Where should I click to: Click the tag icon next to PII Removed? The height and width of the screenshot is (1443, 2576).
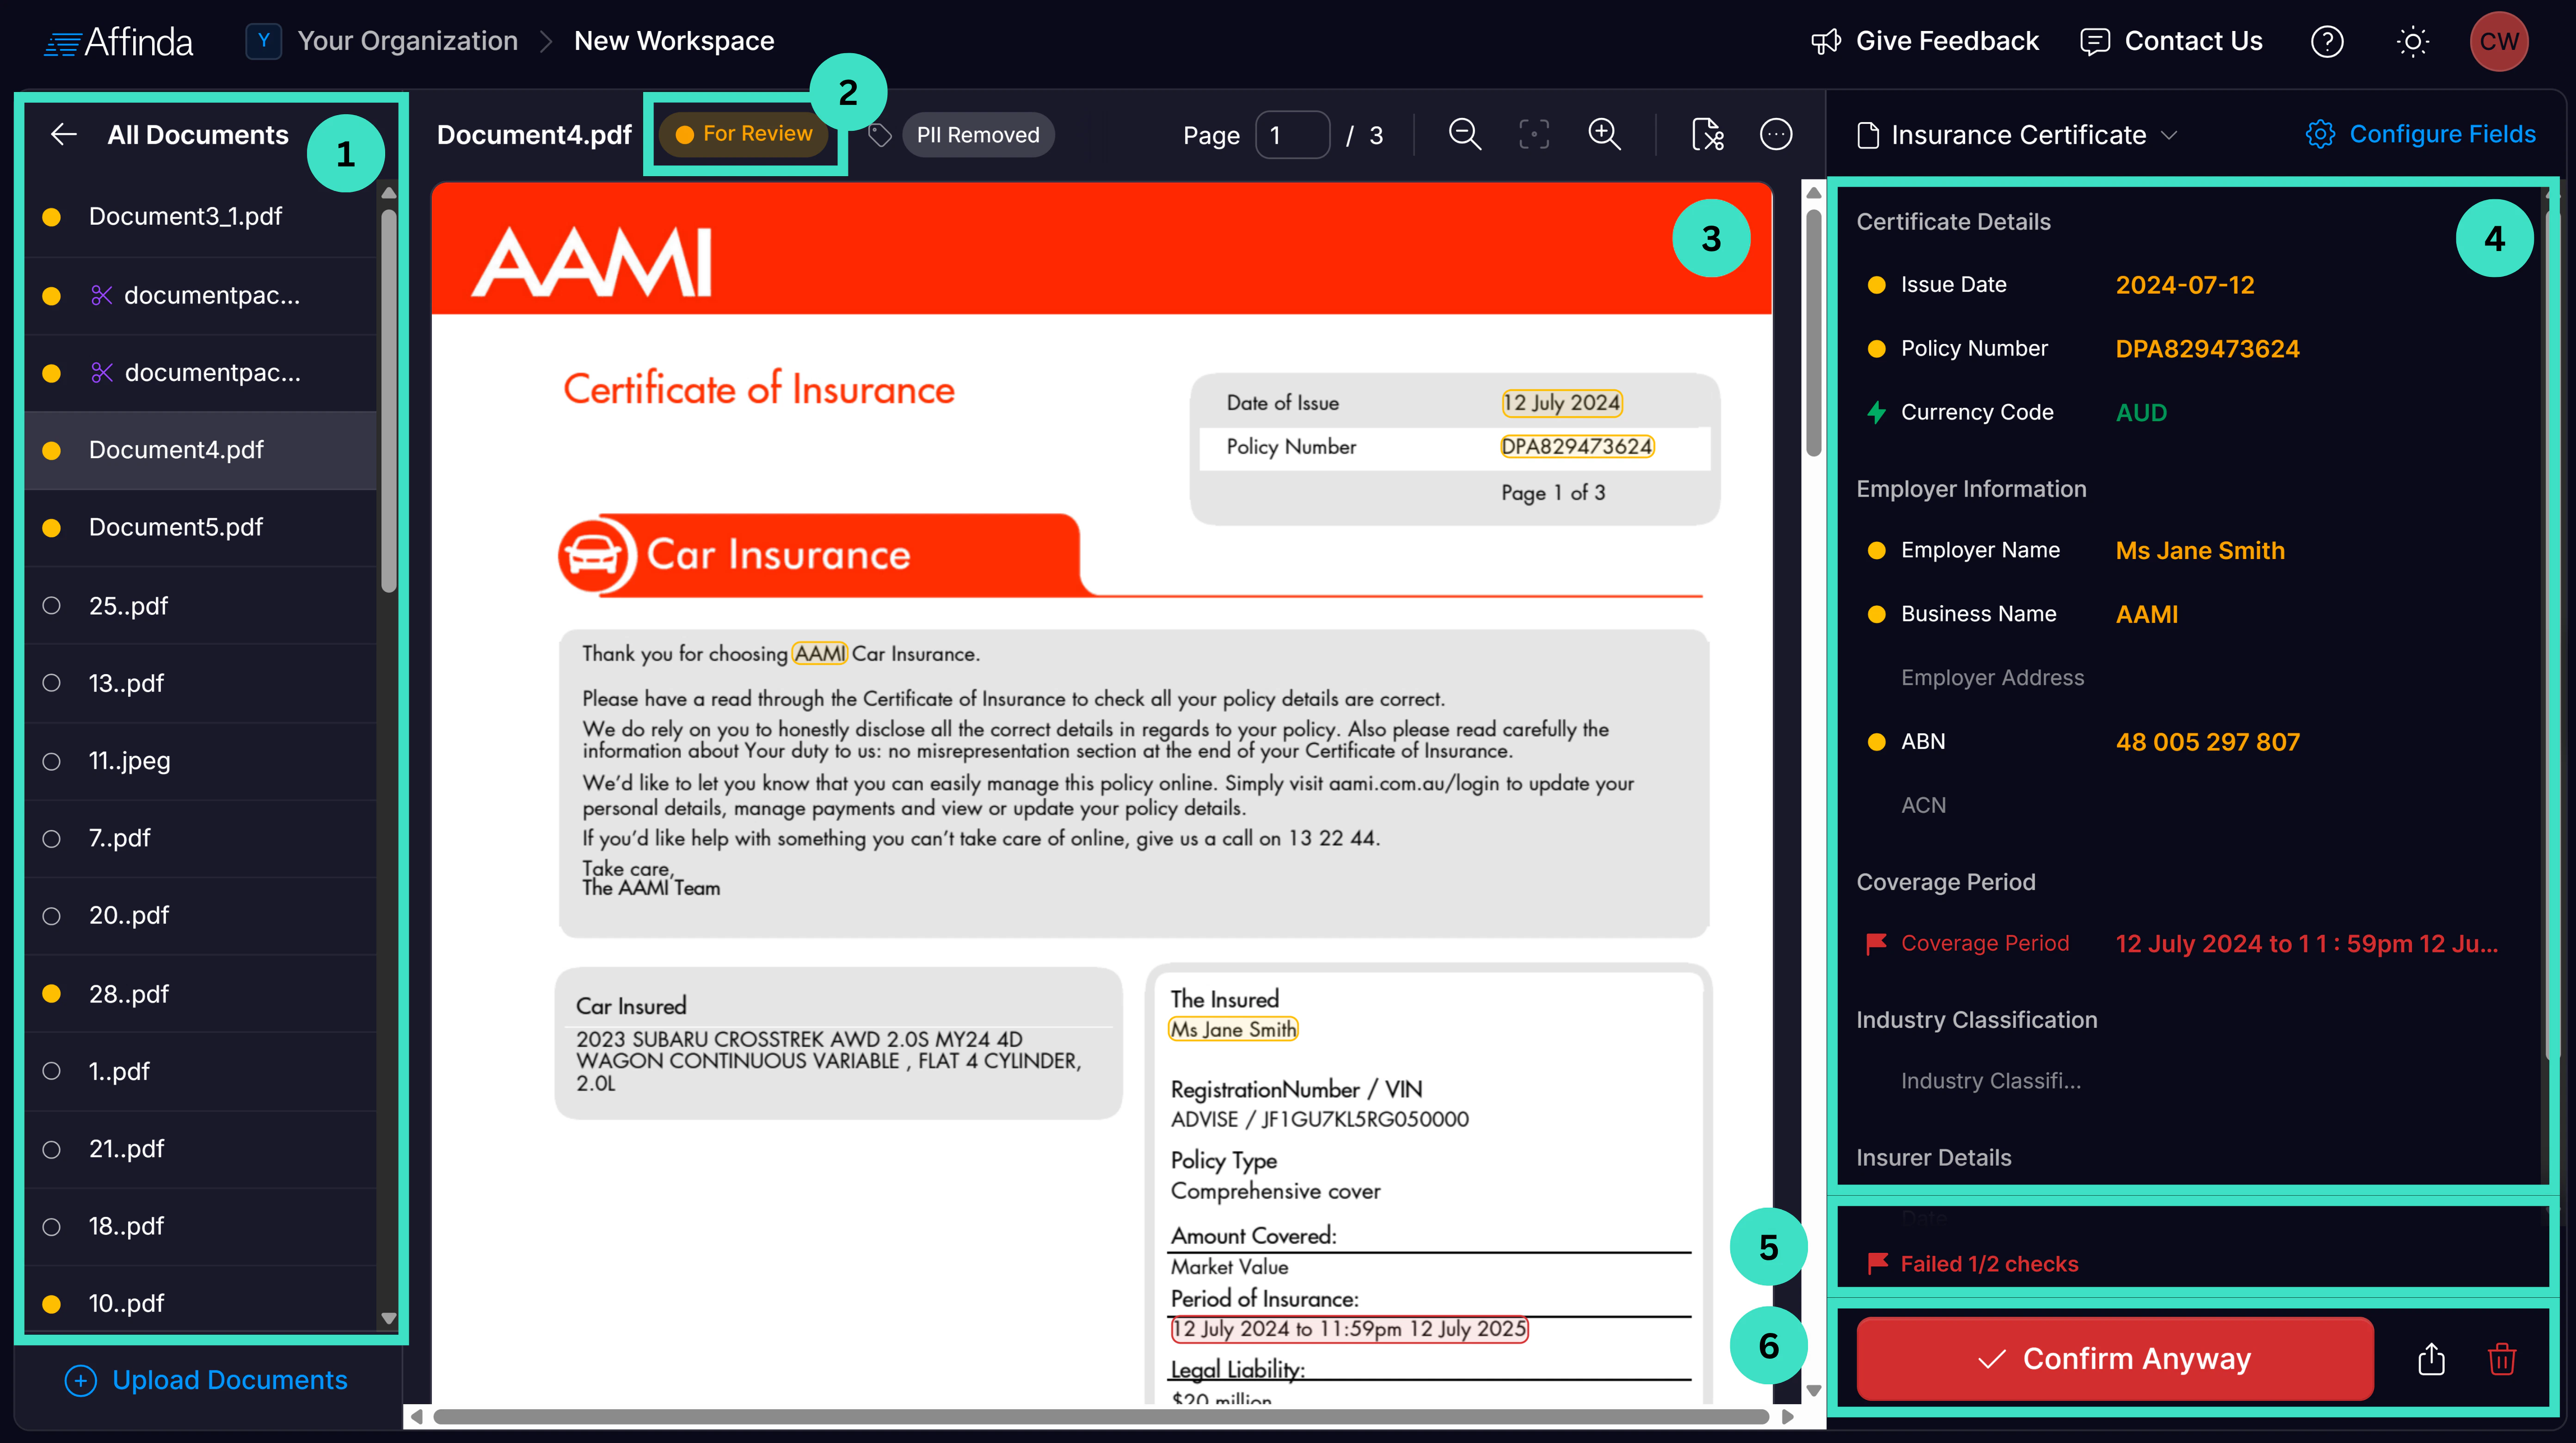(879, 135)
